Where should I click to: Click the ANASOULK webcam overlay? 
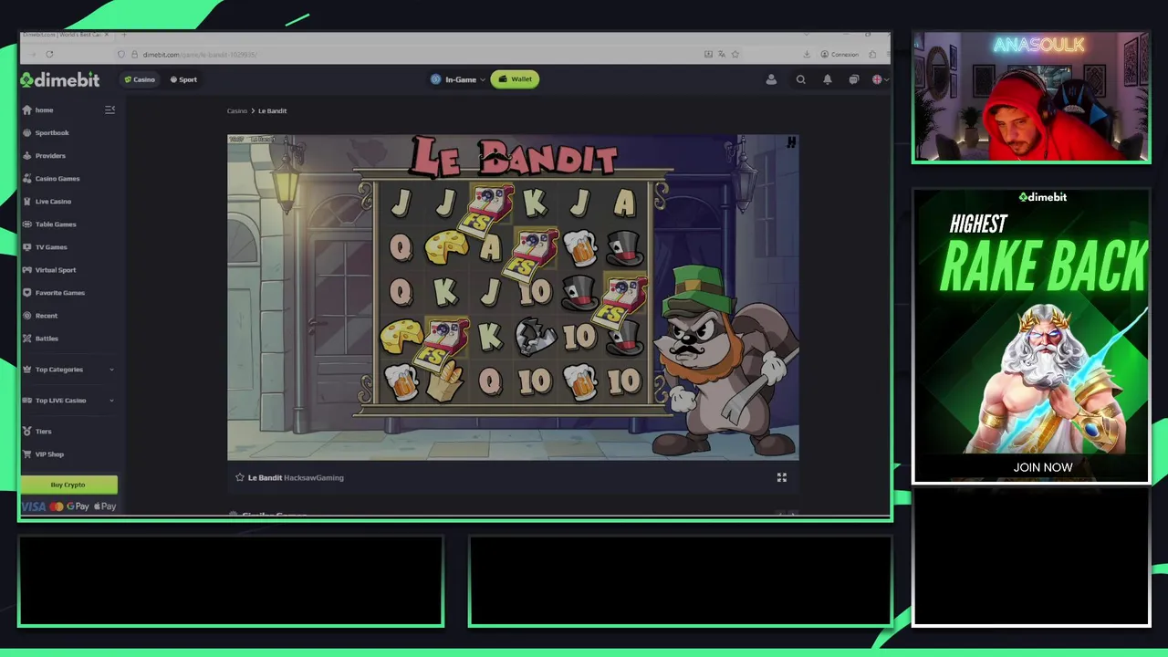1031,98
